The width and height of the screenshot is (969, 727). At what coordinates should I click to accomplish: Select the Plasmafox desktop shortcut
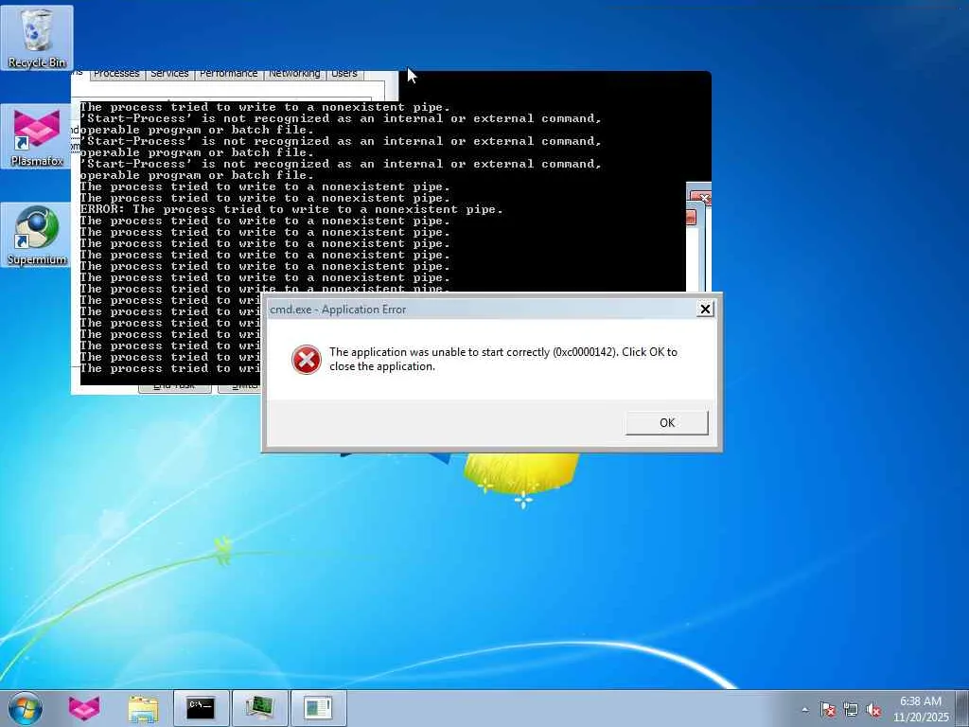click(37, 136)
